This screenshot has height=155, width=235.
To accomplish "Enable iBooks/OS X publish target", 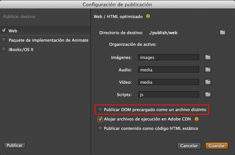I will 4,49.
